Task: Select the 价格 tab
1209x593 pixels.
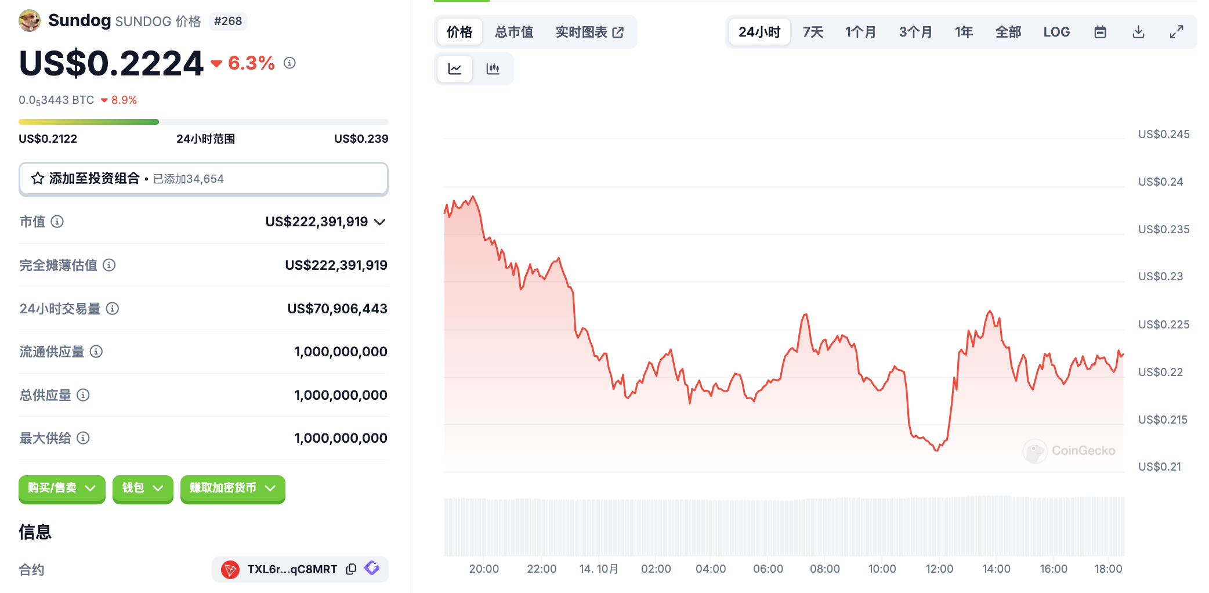Action: (459, 32)
